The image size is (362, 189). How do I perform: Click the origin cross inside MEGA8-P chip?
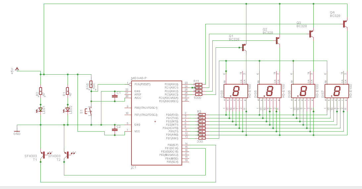click(155, 121)
